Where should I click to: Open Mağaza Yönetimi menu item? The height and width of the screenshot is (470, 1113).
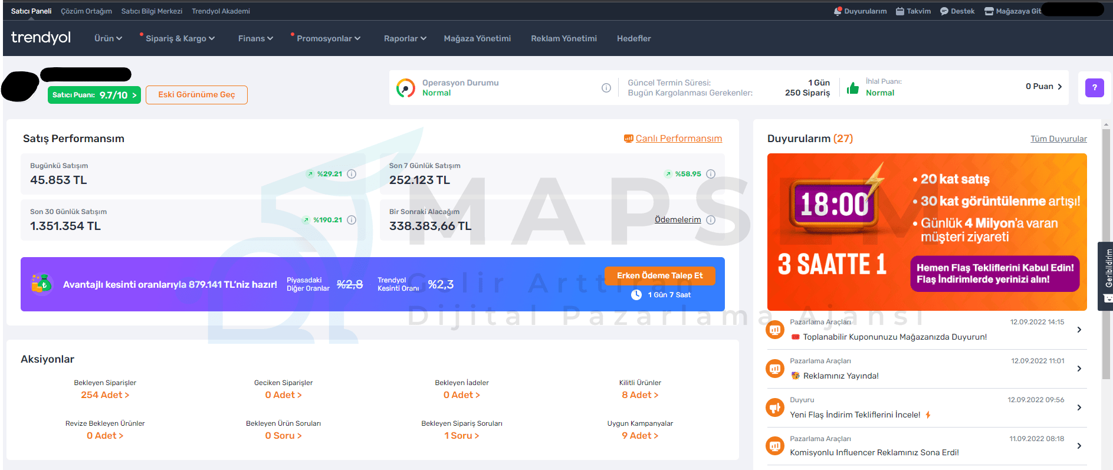(x=477, y=38)
